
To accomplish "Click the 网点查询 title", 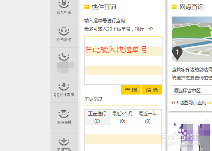I will (x=192, y=7).
